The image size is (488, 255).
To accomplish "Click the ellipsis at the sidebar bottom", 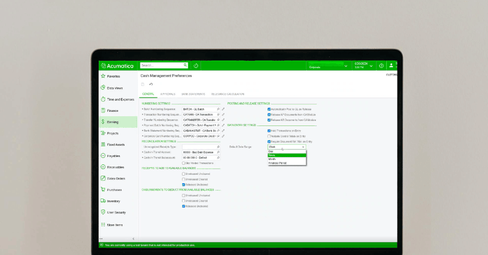I will tap(101, 239).
